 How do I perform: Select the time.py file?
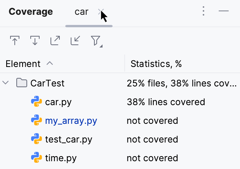[61, 158]
